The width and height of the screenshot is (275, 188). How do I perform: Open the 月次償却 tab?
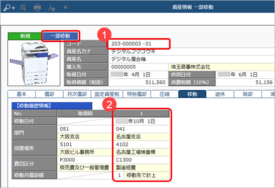click(x=77, y=94)
